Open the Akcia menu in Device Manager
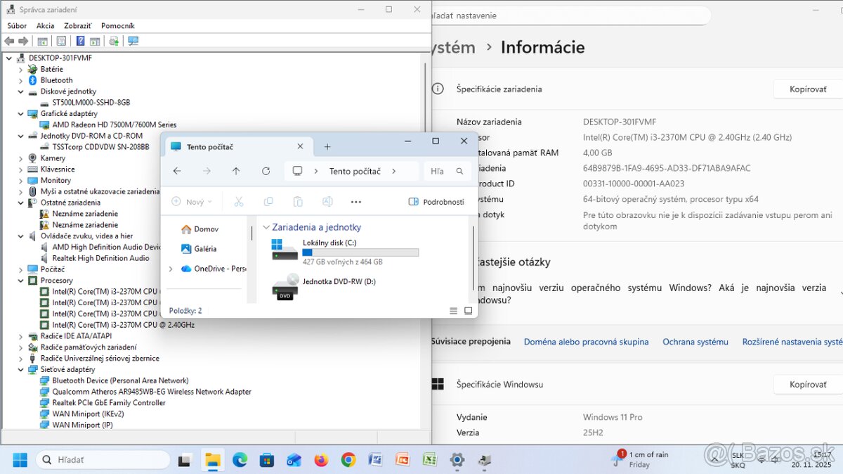Screen dimensions: 843x474 pyautogui.click(x=45, y=25)
